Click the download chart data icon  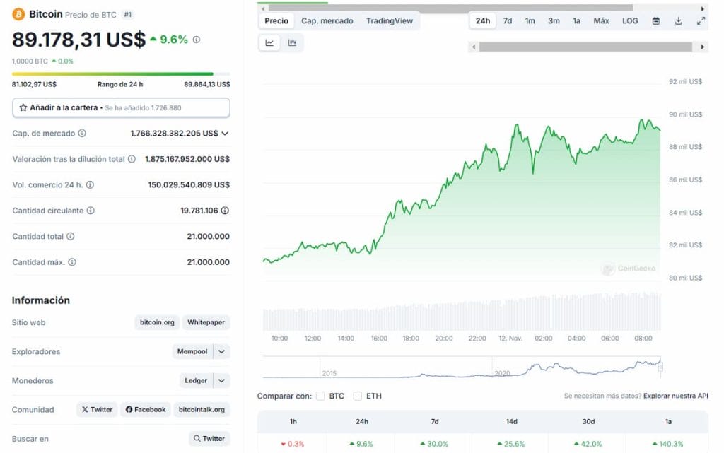pos(678,21)
